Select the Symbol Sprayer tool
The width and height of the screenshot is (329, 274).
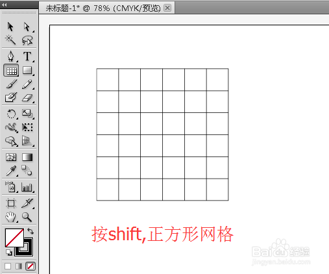[11, 187]
